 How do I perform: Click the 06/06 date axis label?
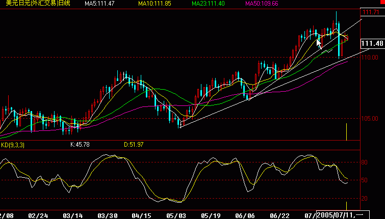point(245,216)
